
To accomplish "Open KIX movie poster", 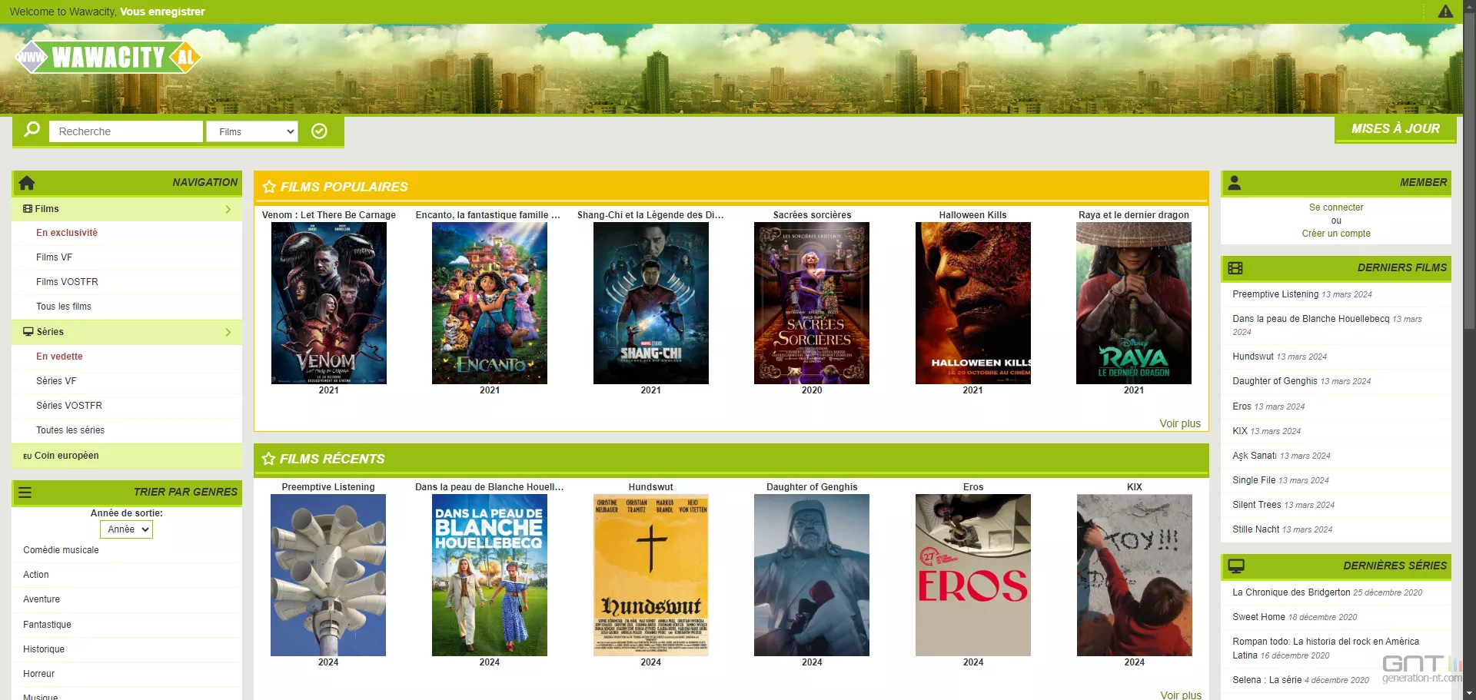I will [1135, 576].
